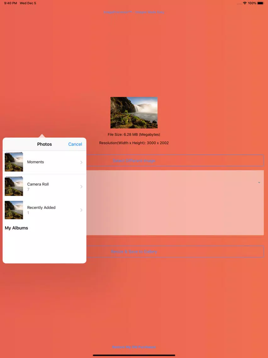Tap the Moments album thumbnail
The width and height of the screenshot is (268, 358).
pos(14,162)
